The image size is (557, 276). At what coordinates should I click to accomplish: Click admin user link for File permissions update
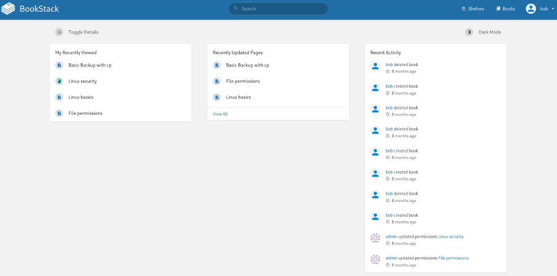point(391,258)
